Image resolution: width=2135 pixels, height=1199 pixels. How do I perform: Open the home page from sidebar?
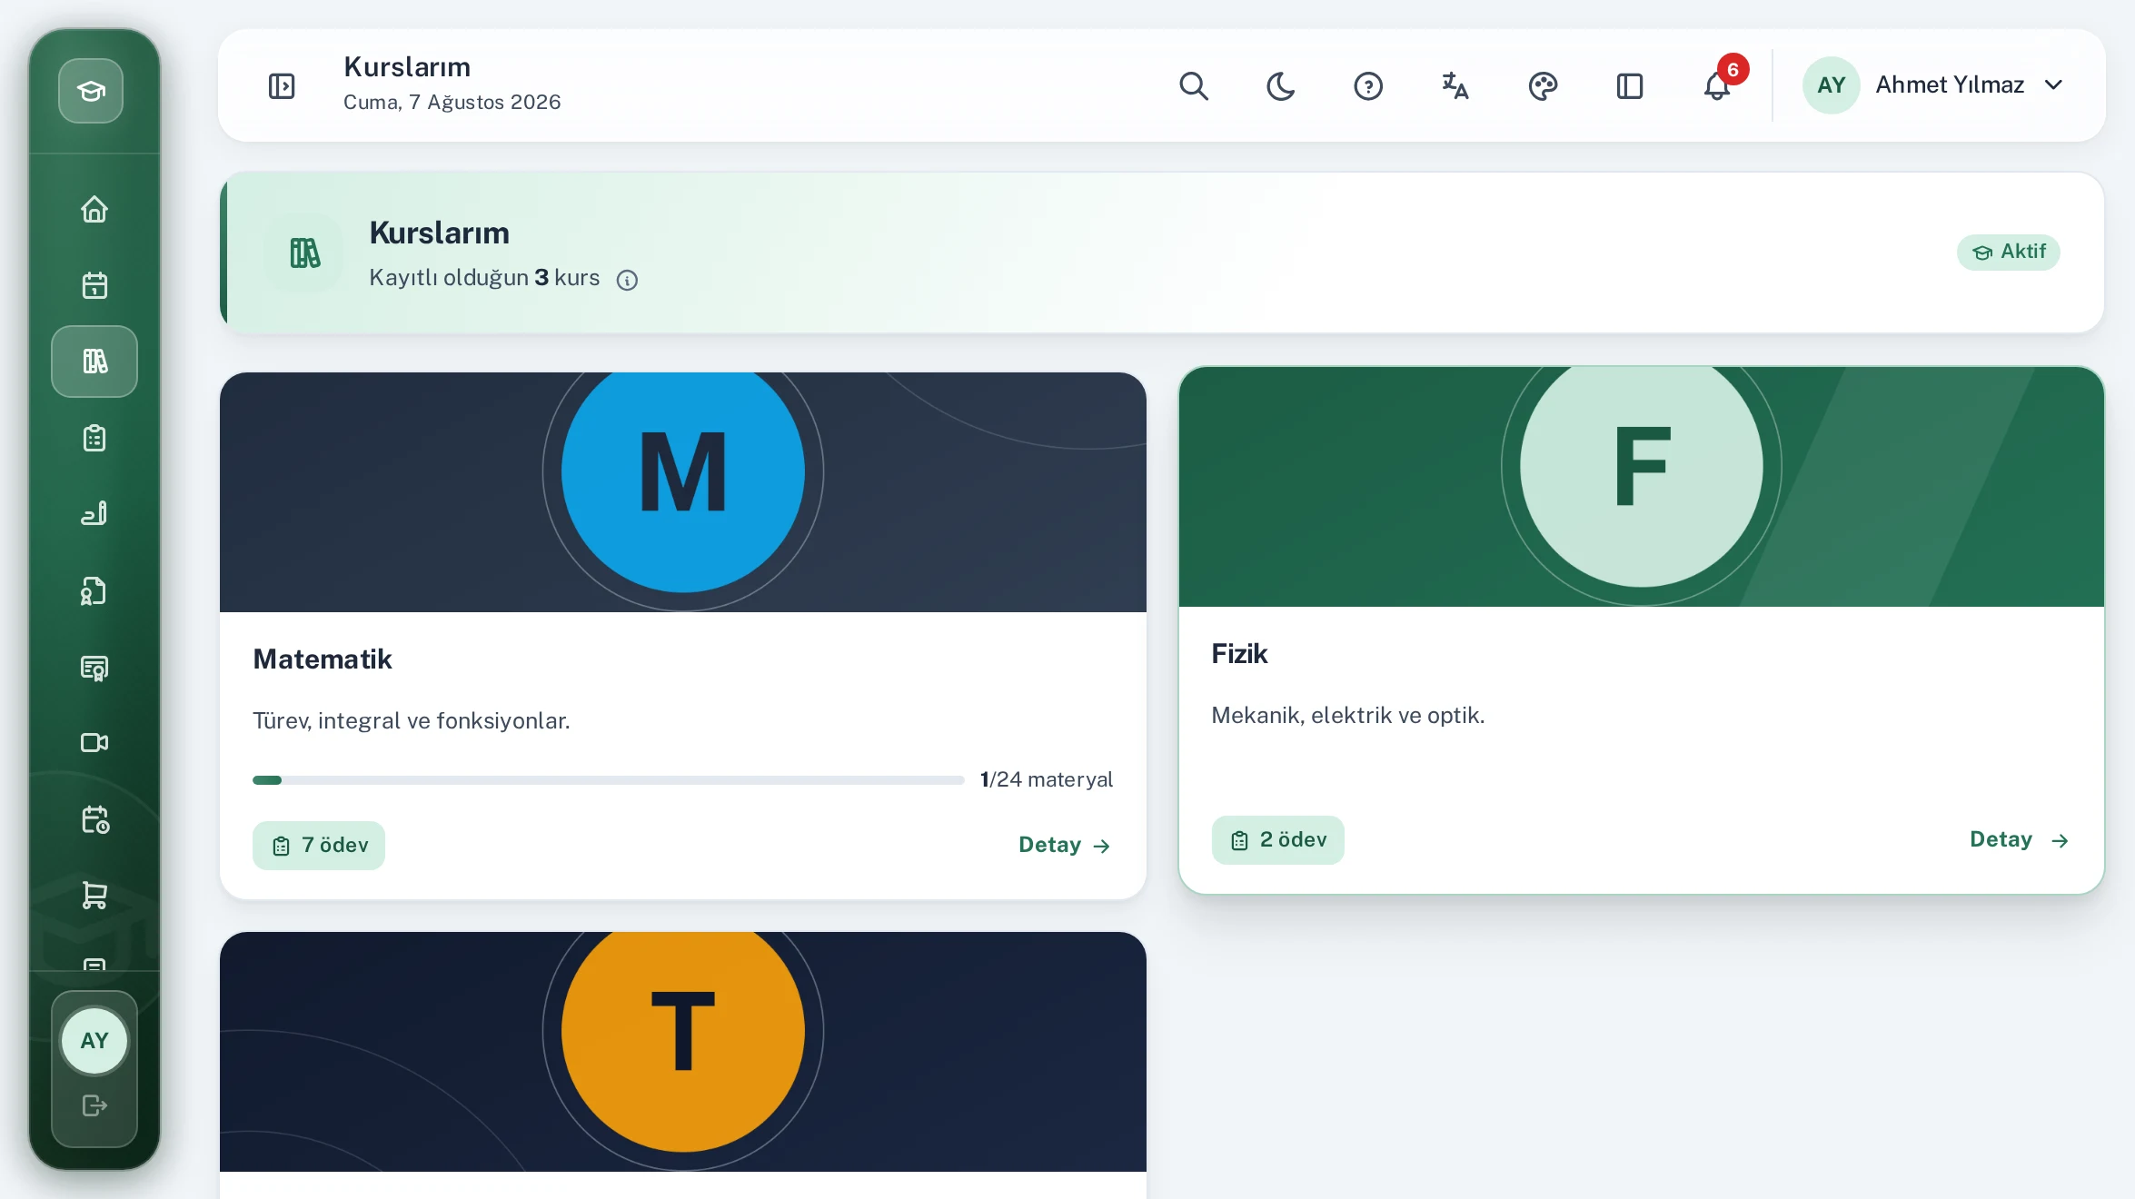pos(94,210)
